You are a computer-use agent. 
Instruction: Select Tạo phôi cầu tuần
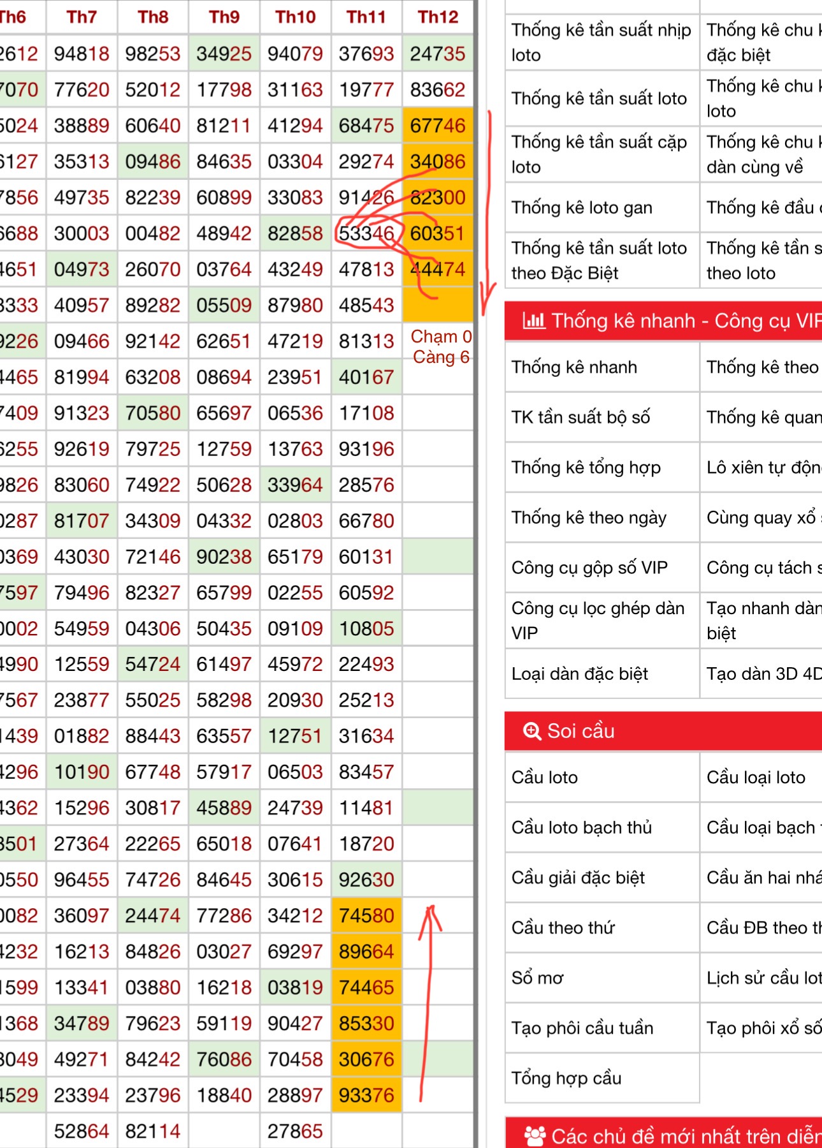582,1028
